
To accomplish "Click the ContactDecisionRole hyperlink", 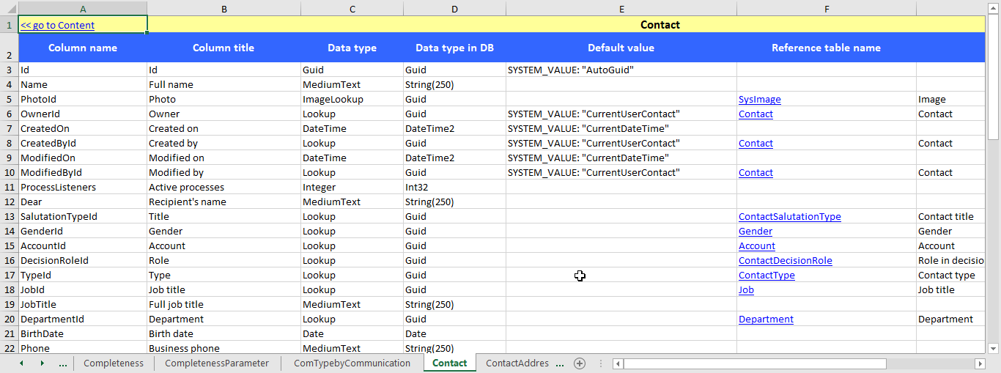I will (785, 261).
